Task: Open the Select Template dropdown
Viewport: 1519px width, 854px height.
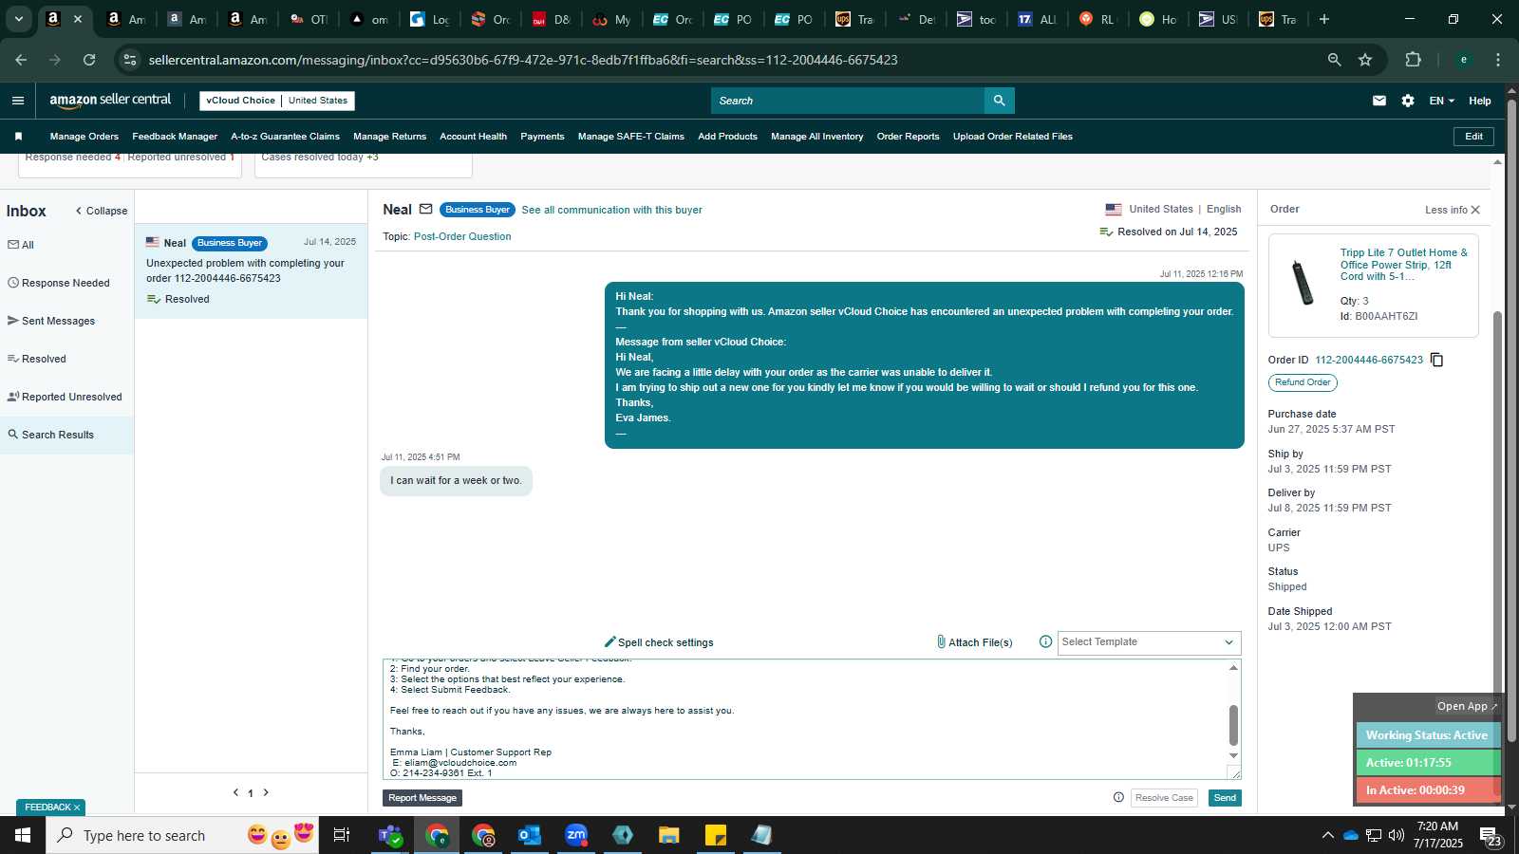Action: pos(1149,642)
